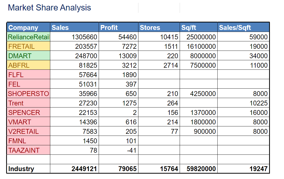Select the FLFL company cell

pos(28,75)
